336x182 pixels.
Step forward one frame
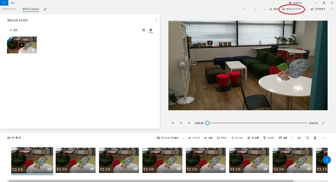[189, 123]
